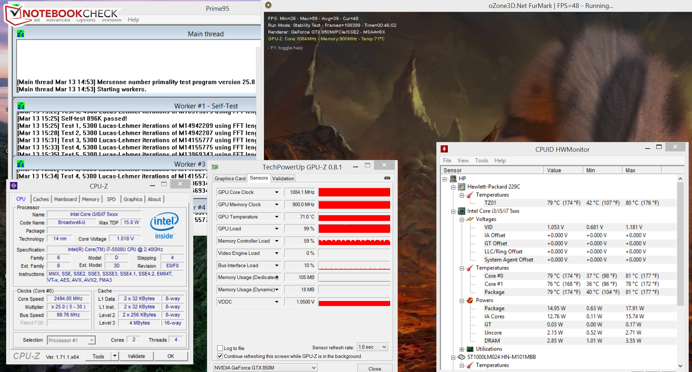Click the Memory Controller Load graph
The width and height of the screenshot is (692, 372).
tap(354, 241)
